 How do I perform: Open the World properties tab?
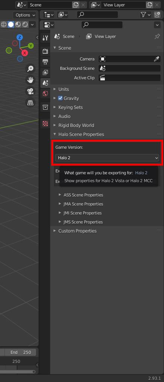[45, 94]
